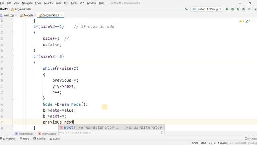Click on the code line 'b->data=value;'
The width and height of the screenshot is (257, 145).
pyautogui.click(x=59, y=110)
